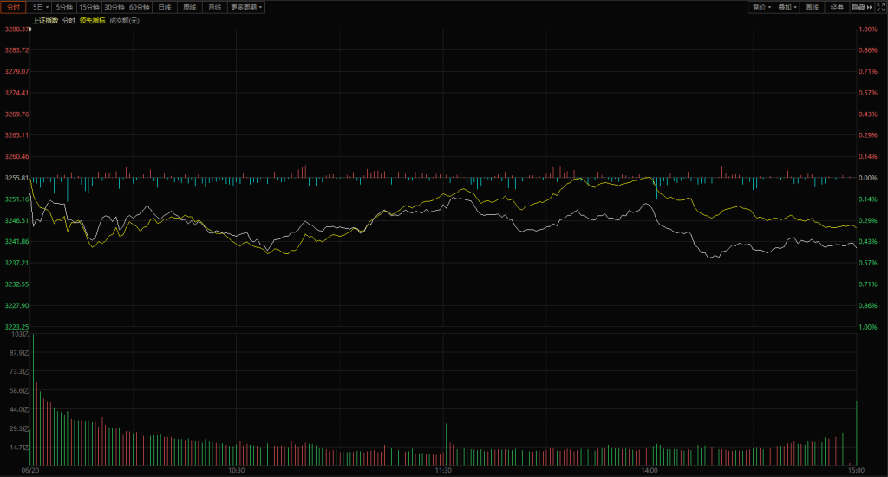Show the 周线 weekly chart
This screenshot has height=477, width=888.
pos(190,7)
